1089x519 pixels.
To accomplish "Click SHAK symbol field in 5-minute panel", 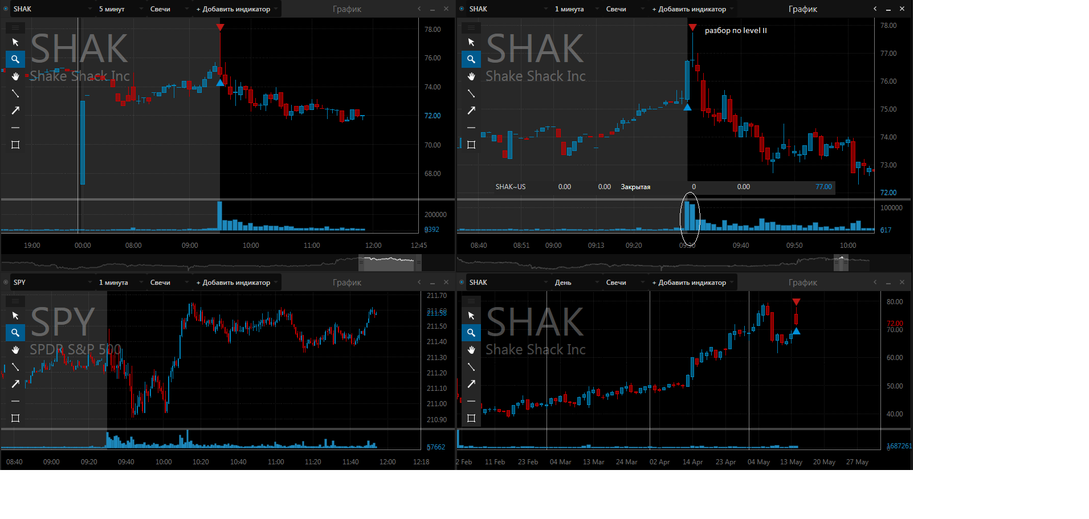I will (x=52, y=9).
